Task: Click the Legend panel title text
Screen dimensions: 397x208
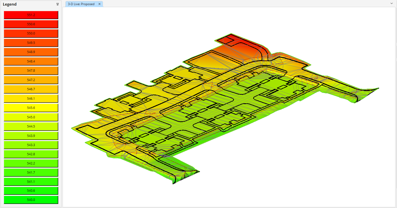Action: tap(10, 4)
